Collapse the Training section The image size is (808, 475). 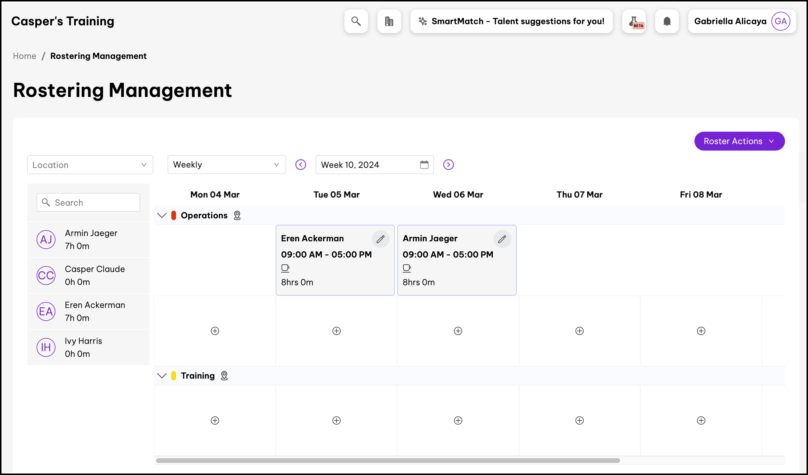(x=162, y=376)
